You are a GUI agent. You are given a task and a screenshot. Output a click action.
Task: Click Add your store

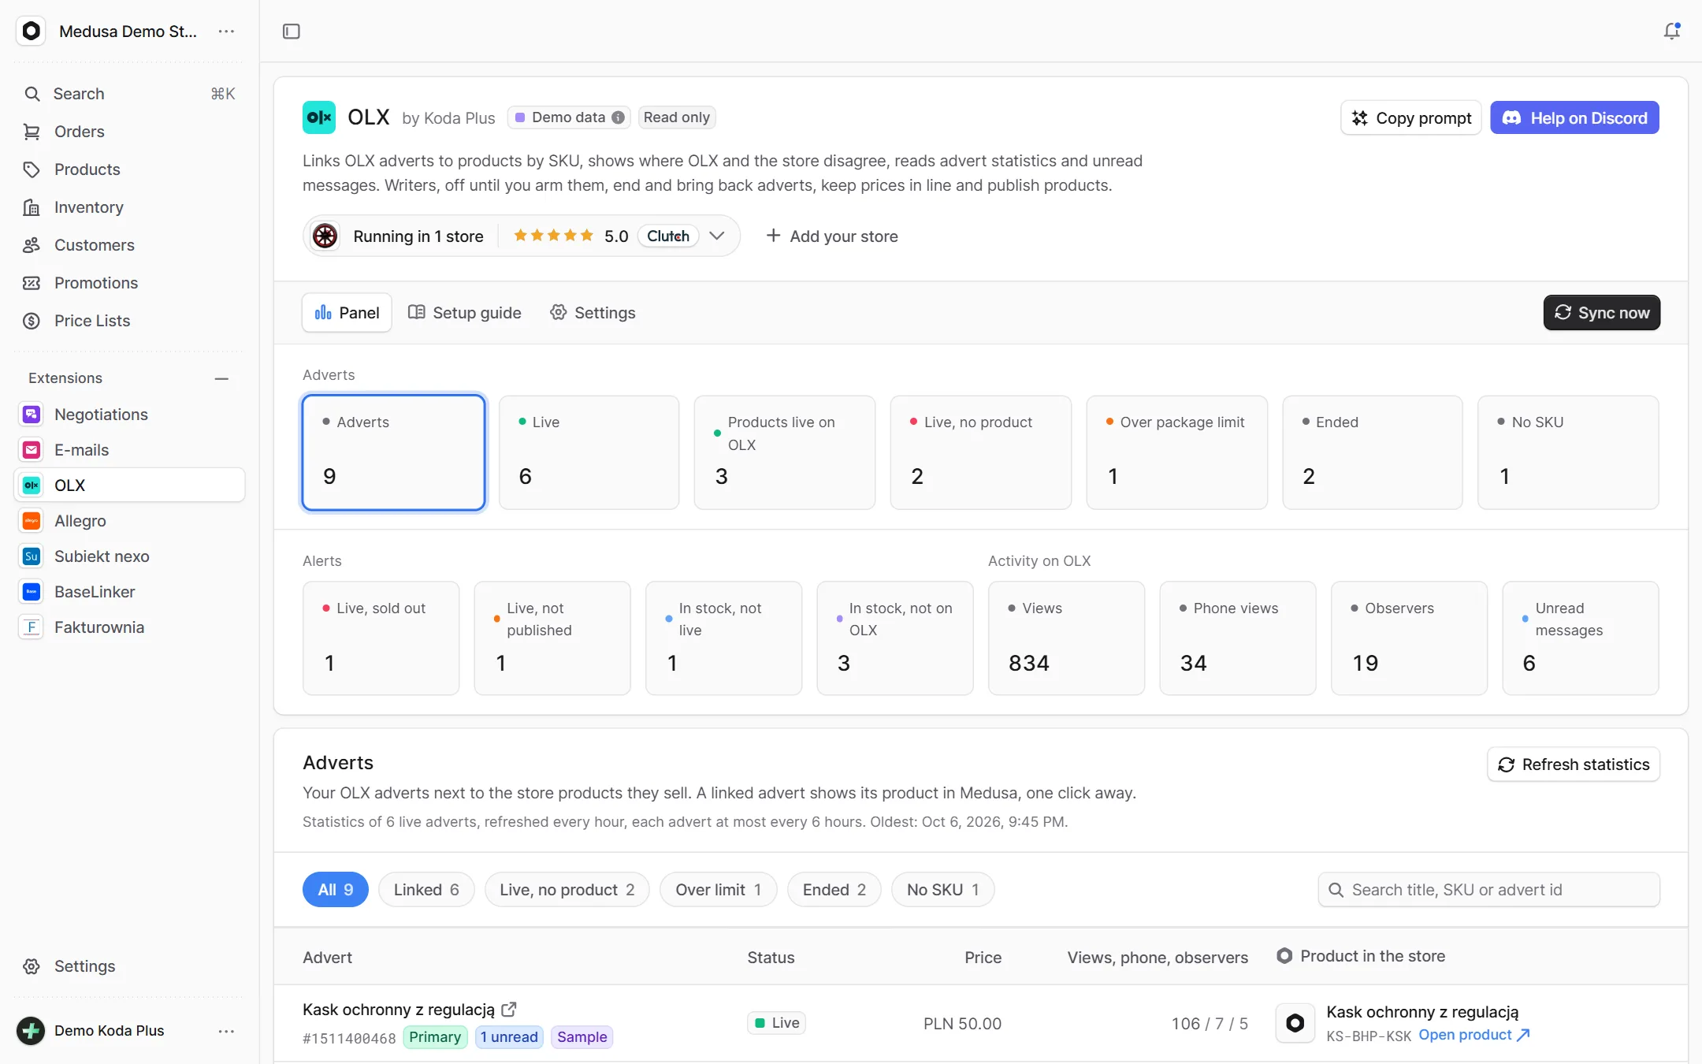[x=832, y=236]
